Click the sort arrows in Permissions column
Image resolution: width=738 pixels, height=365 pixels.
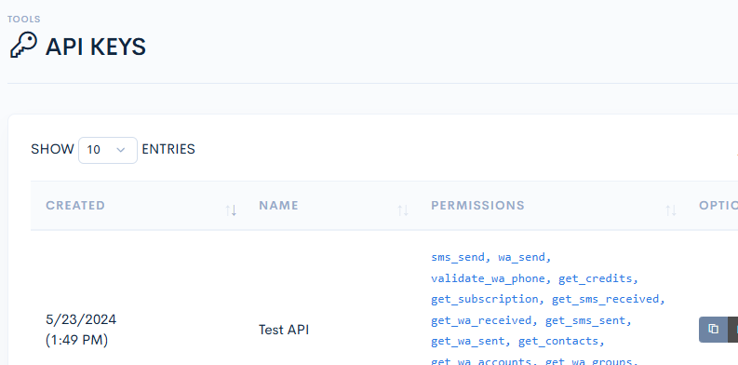671,210
